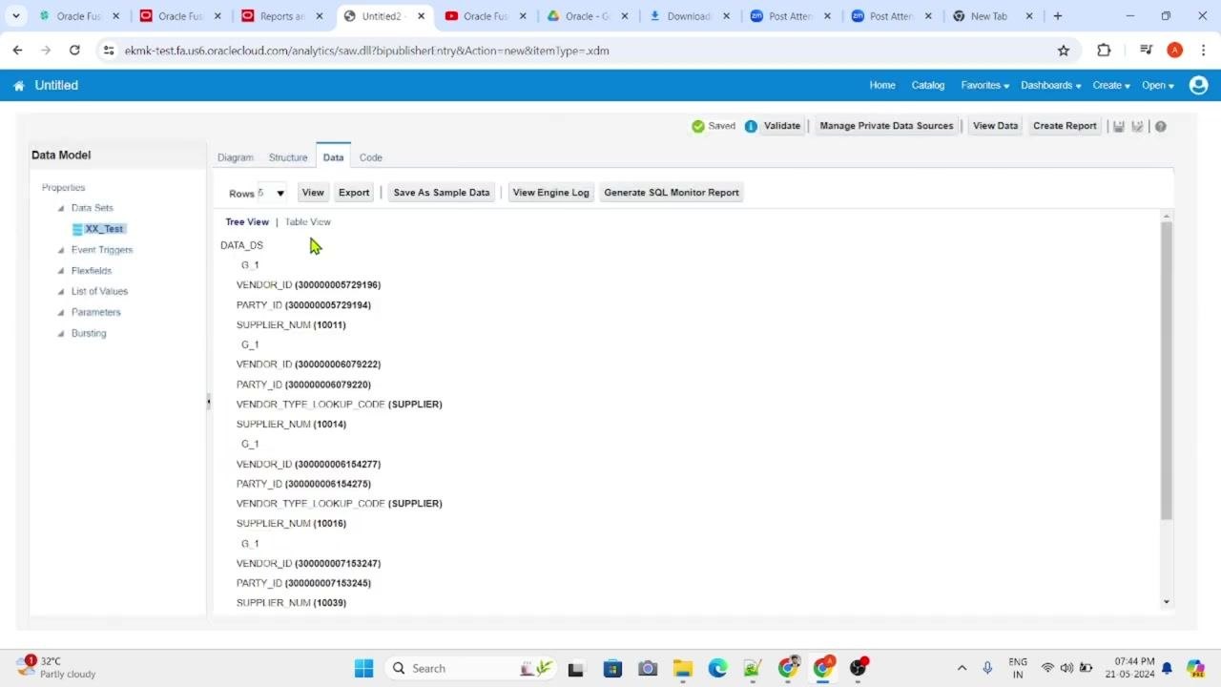Click the Save As disk icon

(1137, 126)
